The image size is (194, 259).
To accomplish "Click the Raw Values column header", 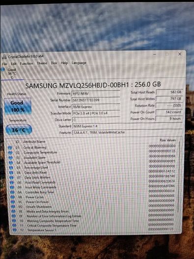I will click(x=167, y=140).
